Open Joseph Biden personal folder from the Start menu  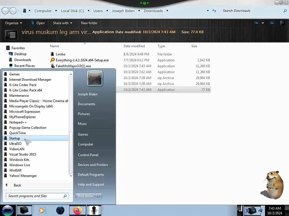[87, 94]
